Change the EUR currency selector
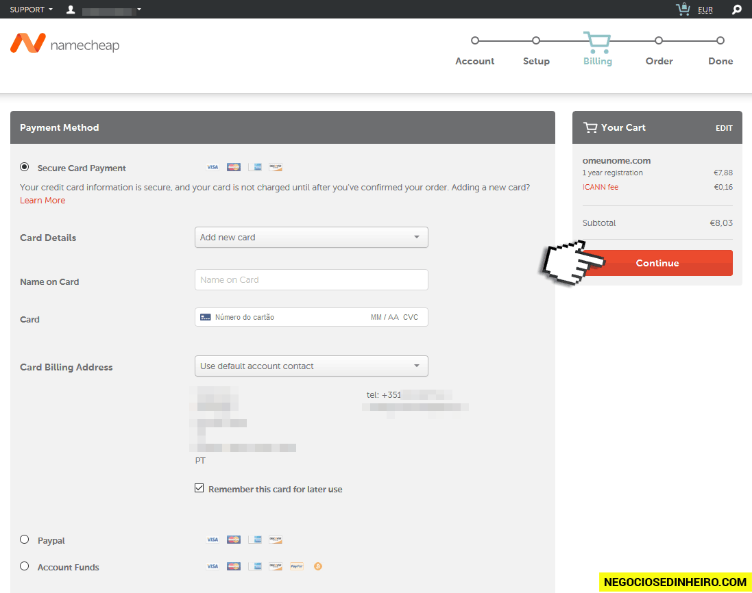This screenshot has width=752, height=593. click(705, 10)
